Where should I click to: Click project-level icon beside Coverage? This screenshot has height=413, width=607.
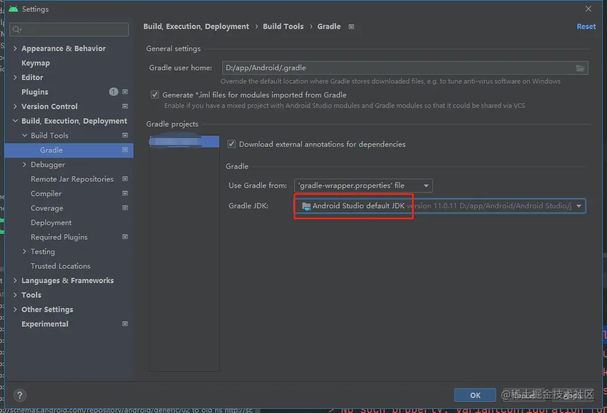tap(125, 208)
